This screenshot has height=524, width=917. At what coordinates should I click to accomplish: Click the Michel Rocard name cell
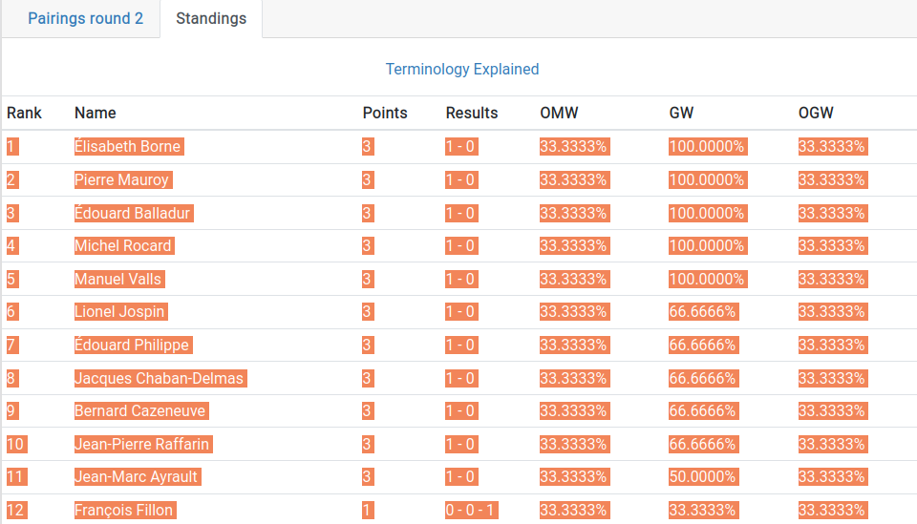(123, 246)
